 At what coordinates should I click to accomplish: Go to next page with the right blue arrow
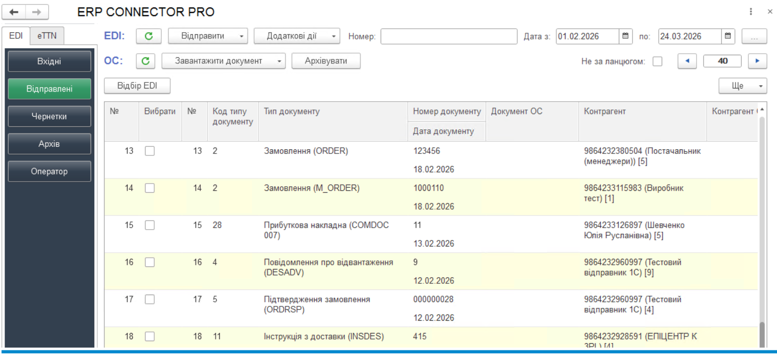pos(759,61)
